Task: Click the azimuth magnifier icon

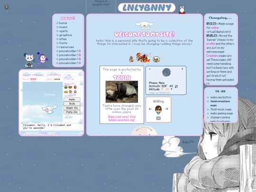Action: pos(176,86)
